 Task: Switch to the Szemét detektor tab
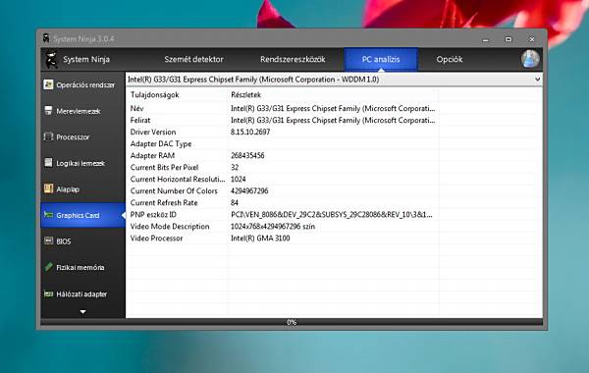pyautogui.click(x=193, y=59)
